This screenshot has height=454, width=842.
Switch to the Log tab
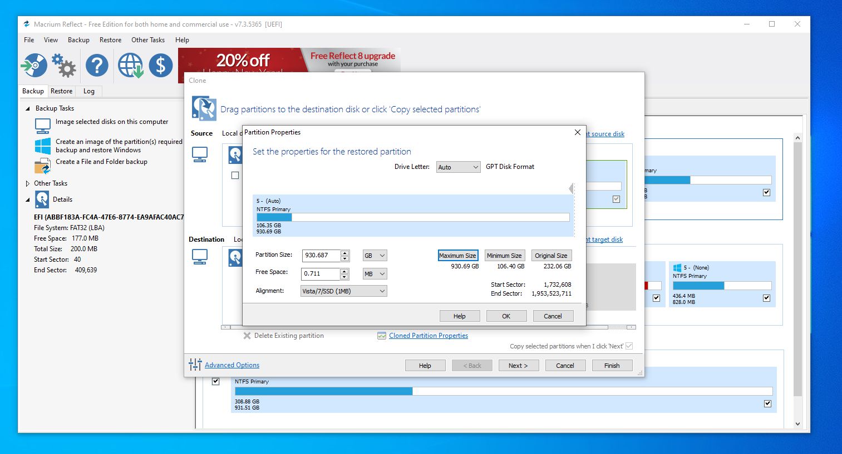tap(89, 91)
